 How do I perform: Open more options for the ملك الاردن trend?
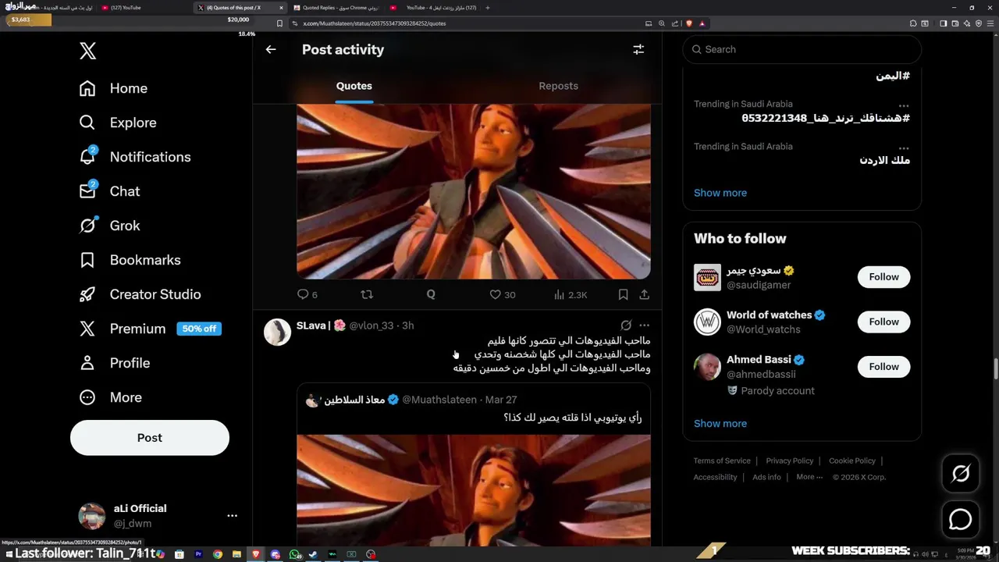pos(904,148)
